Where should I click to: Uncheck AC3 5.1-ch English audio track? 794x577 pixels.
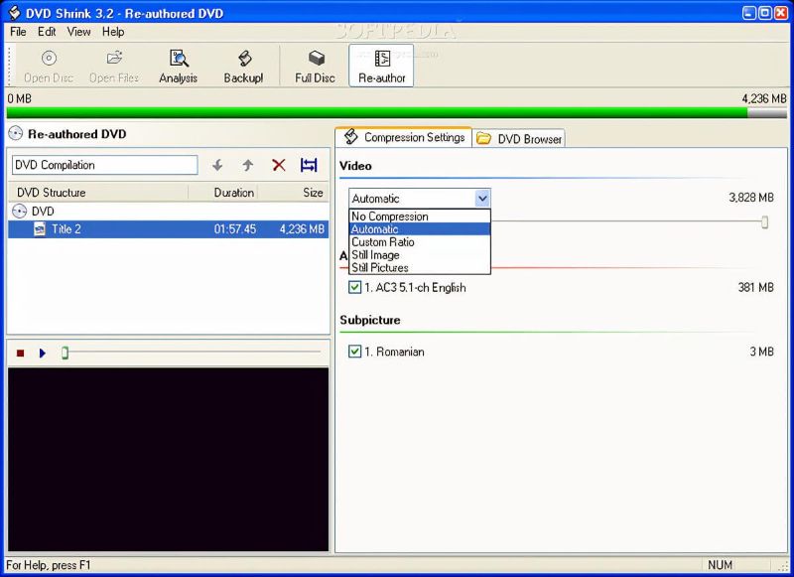[x=355, y=288]
